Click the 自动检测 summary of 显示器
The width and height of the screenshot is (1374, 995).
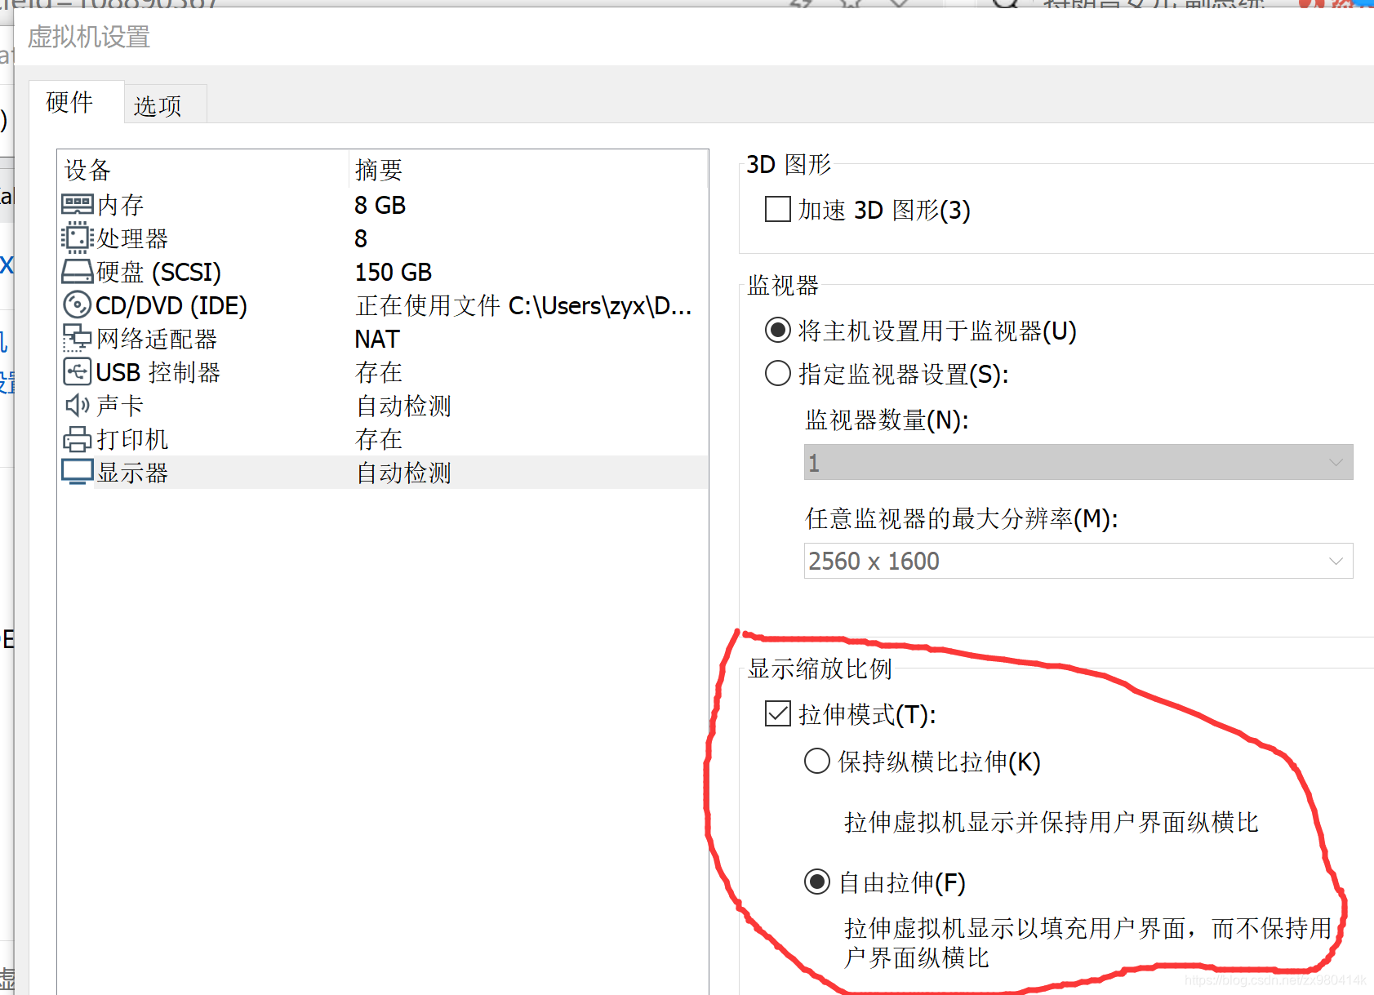coord(403,473)
